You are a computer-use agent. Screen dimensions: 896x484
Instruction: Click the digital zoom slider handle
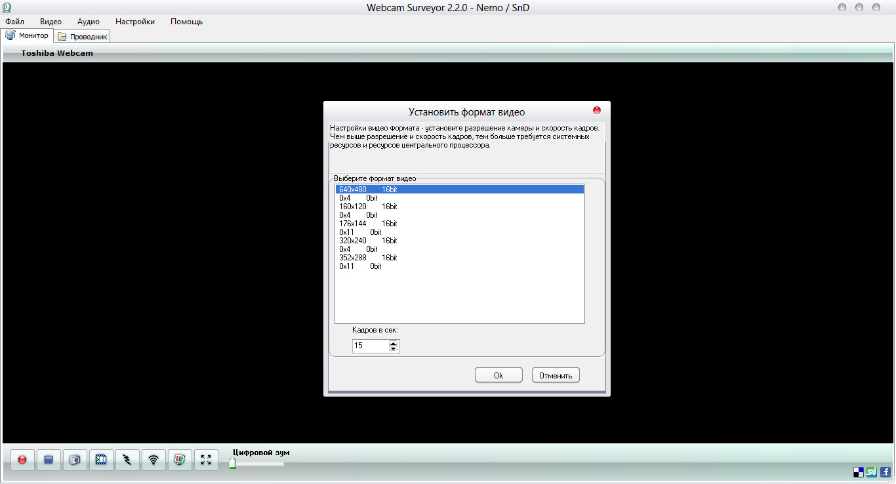tap(233, 464)
